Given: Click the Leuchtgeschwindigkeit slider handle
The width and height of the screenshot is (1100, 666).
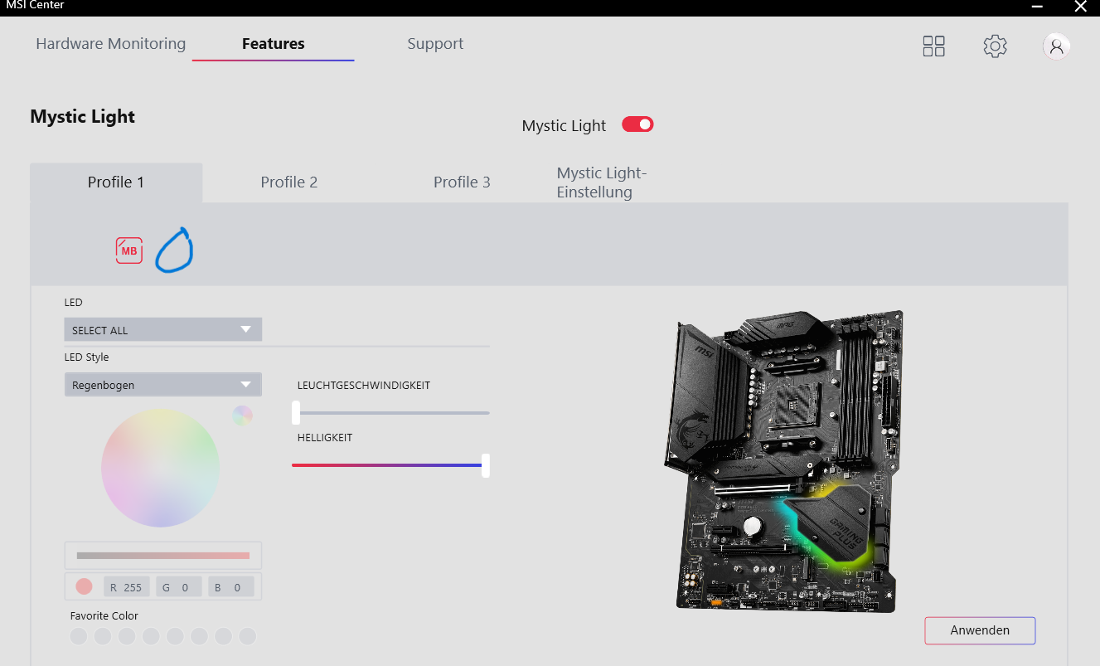Looking at the screenshot, I should pyautogui.click(x=296, y=412).
